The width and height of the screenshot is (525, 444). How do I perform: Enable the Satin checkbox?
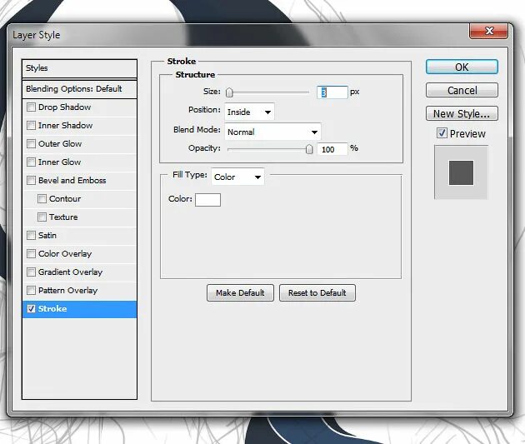click(31, 236)
